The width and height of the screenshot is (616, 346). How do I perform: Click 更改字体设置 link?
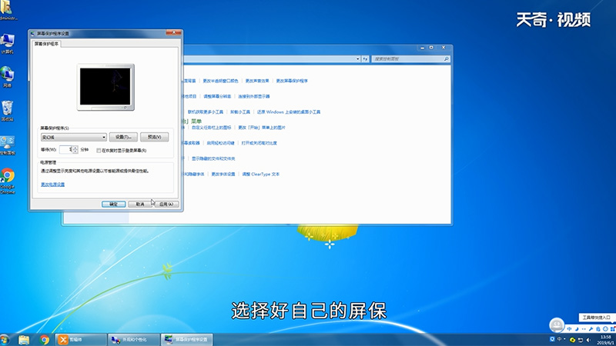point(223,175)
